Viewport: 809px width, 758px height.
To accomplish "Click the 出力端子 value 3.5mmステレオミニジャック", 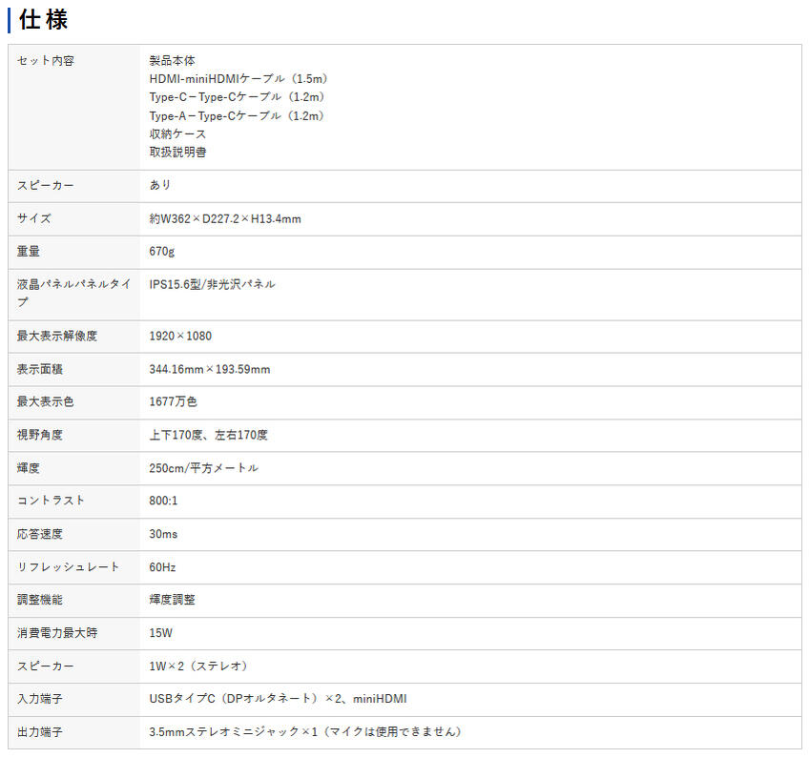I will click(x=305, y=732).
